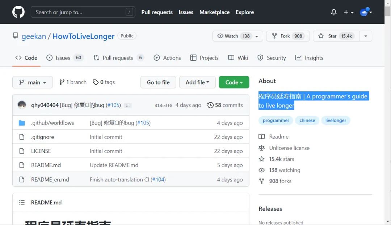
Task: Click the page vertical scrollbar thumb
Action: point(388,11)
